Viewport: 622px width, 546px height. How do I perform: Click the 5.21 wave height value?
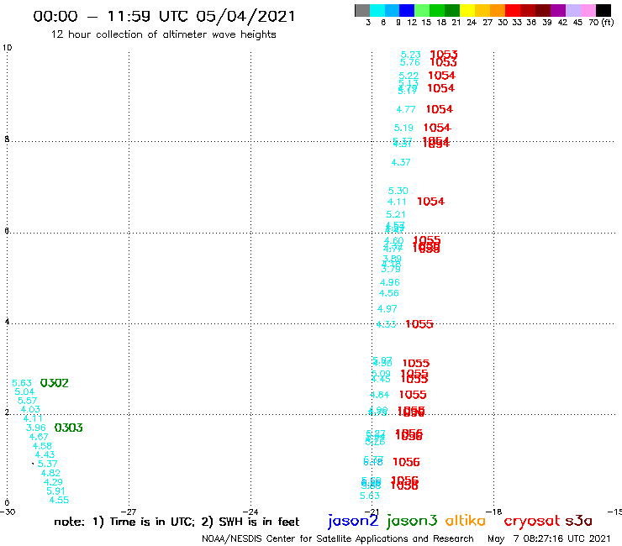396,214
